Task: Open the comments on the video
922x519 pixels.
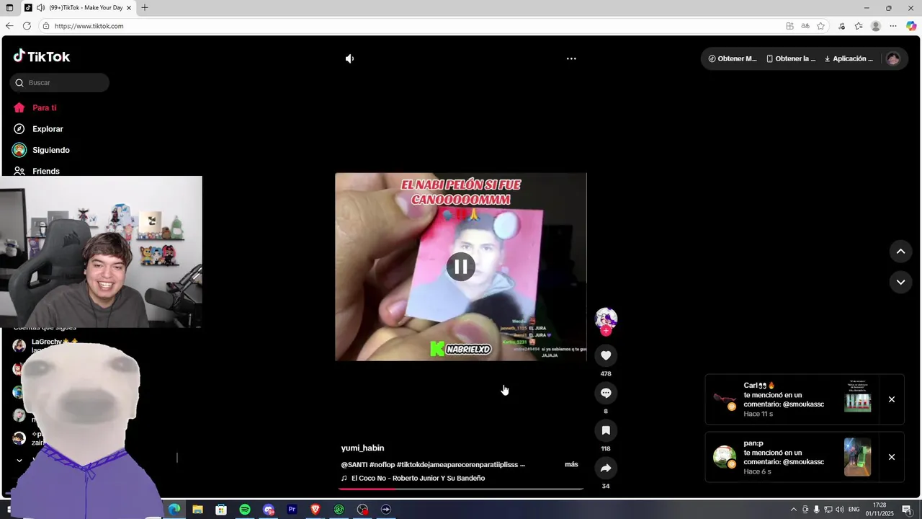Action: pyautogui.click(x=606, y=393)
